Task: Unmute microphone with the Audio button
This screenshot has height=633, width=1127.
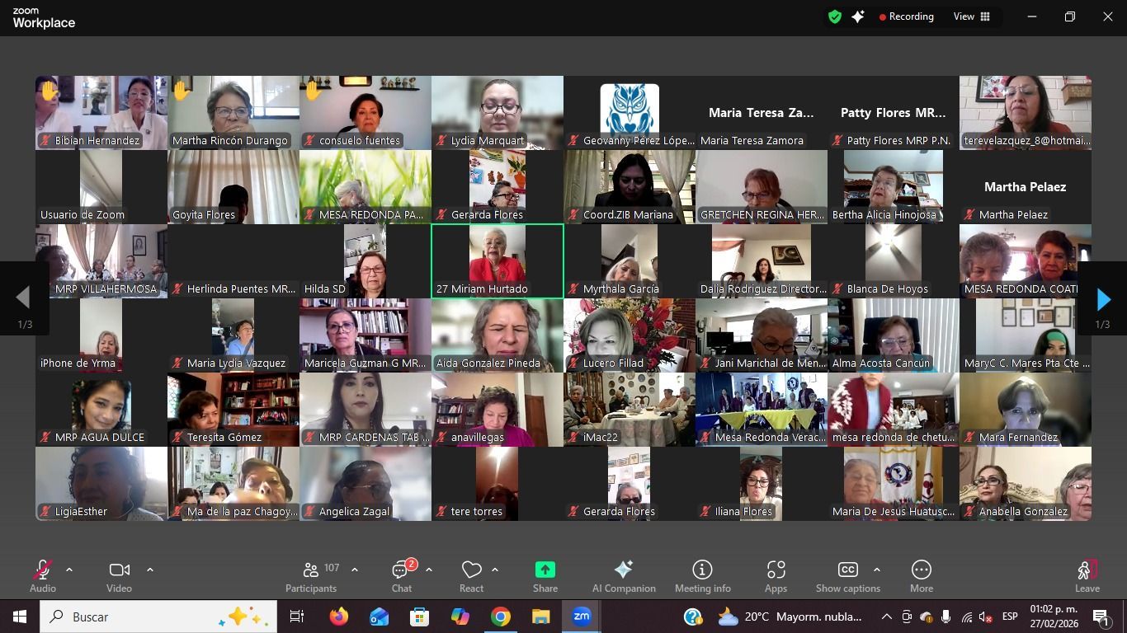Action: pos(43,575)
